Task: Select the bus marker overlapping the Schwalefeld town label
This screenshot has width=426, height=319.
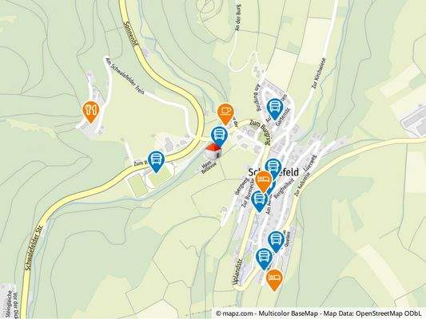Action: pyautogui.click(x=274, y=168)
